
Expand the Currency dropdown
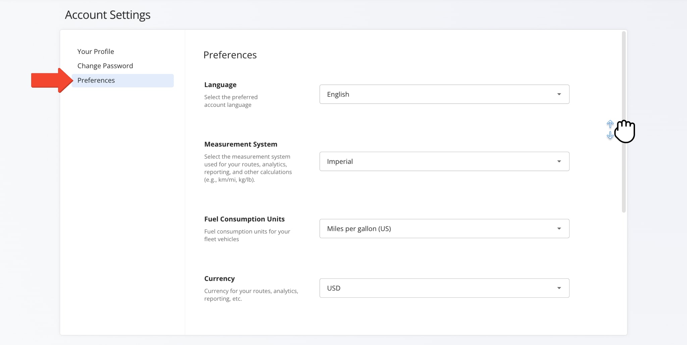444,288
